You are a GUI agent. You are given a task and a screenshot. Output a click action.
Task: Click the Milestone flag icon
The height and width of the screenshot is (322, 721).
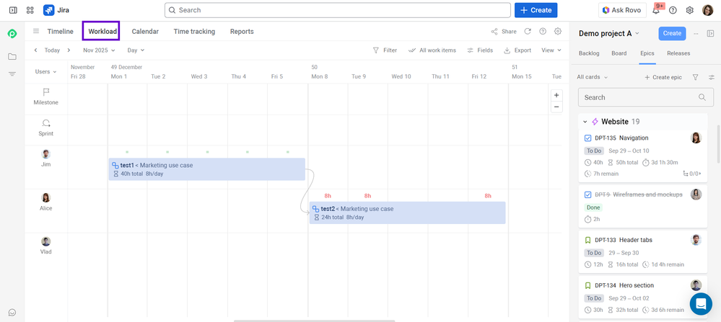pos(46,92)
